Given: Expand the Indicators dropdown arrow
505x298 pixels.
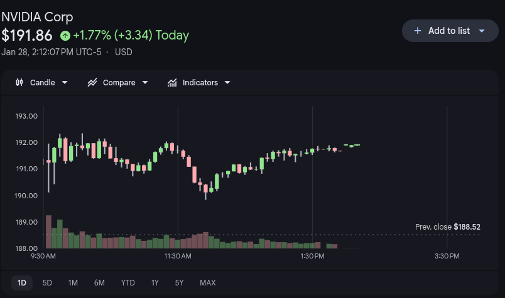Looking at the screenshot, I should coord(227,82).
